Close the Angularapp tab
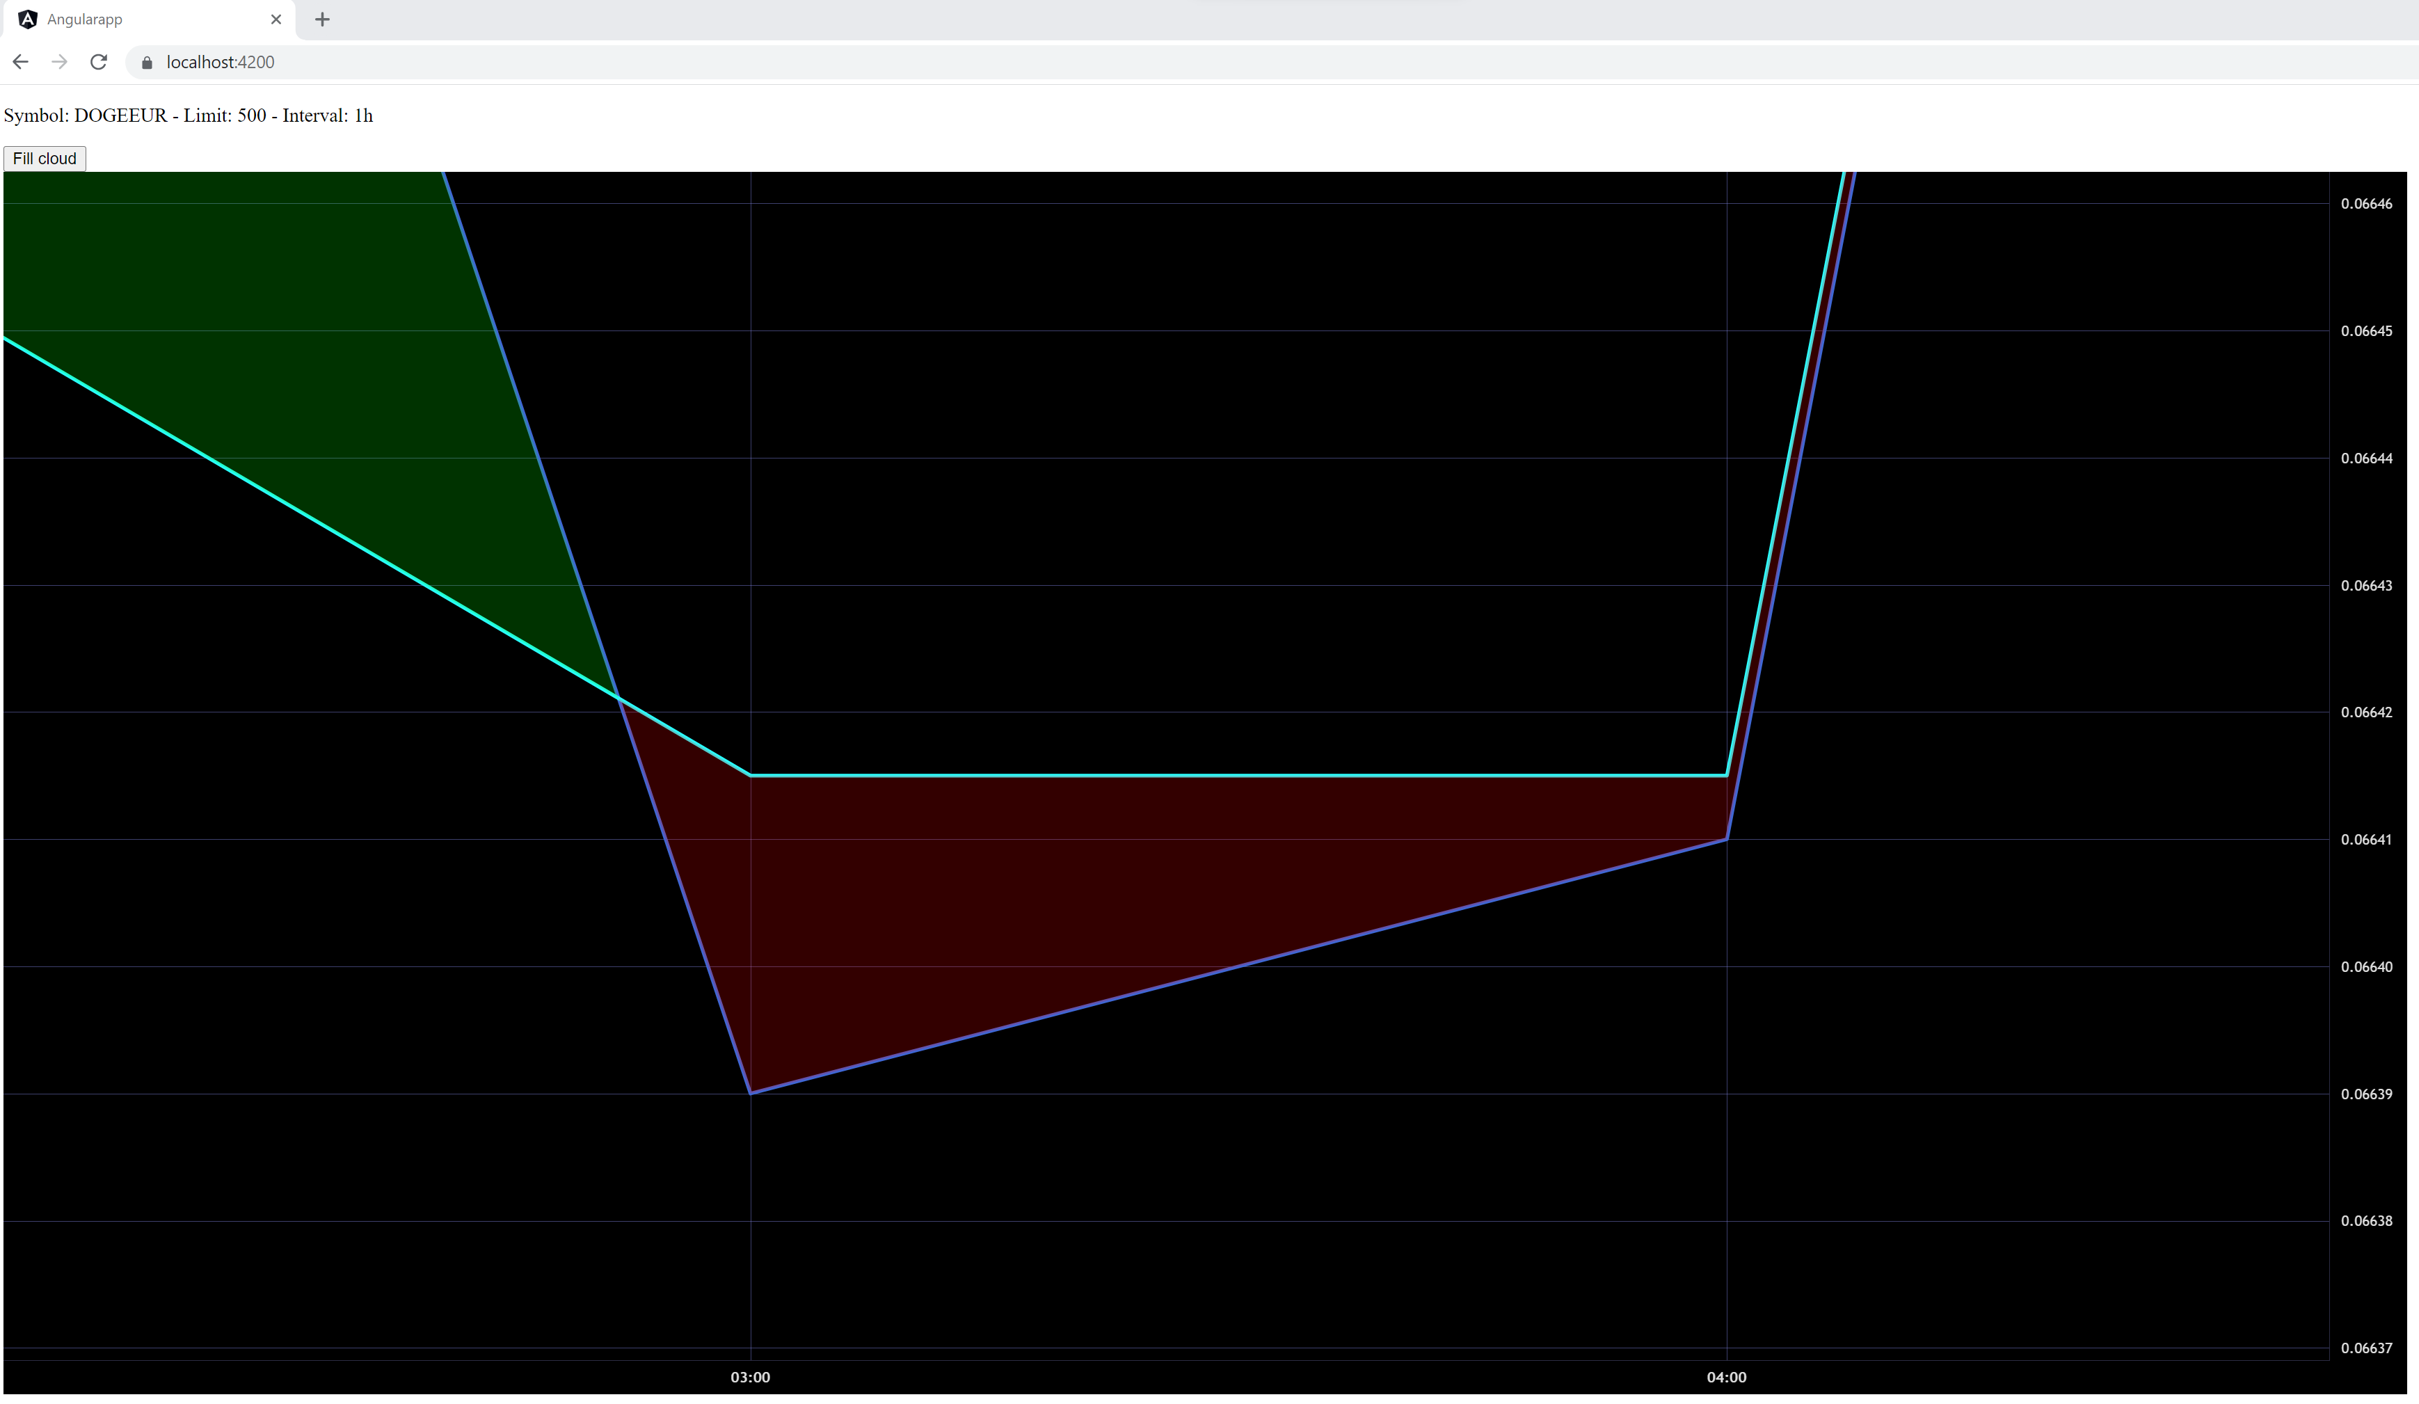The image size is (2419, 1404). coord(276,19)
